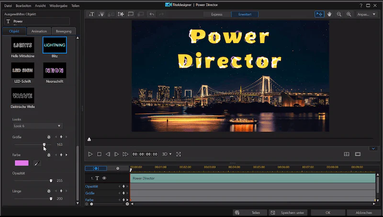383x217 pixels.
Task: Pick the eyedropper color tool
Action: [x=37, y=163]
